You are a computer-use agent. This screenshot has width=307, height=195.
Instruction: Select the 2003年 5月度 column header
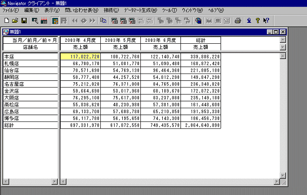click(120, 40)
